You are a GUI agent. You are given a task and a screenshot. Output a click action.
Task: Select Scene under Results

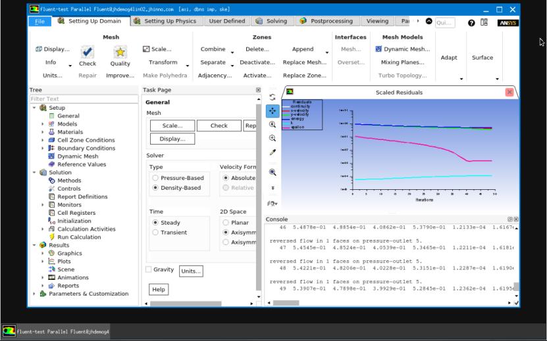[x=66, y=269]
